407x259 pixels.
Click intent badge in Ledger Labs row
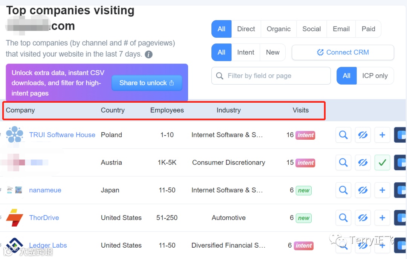pos(303,246)
